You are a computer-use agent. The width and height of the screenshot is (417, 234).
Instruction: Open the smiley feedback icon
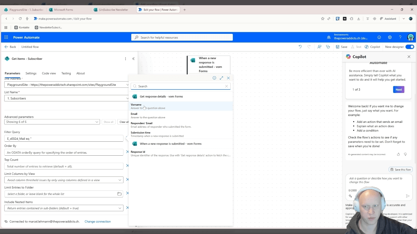pos(379,37)
